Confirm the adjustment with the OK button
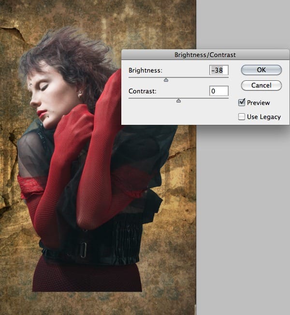 coord(261,70)
